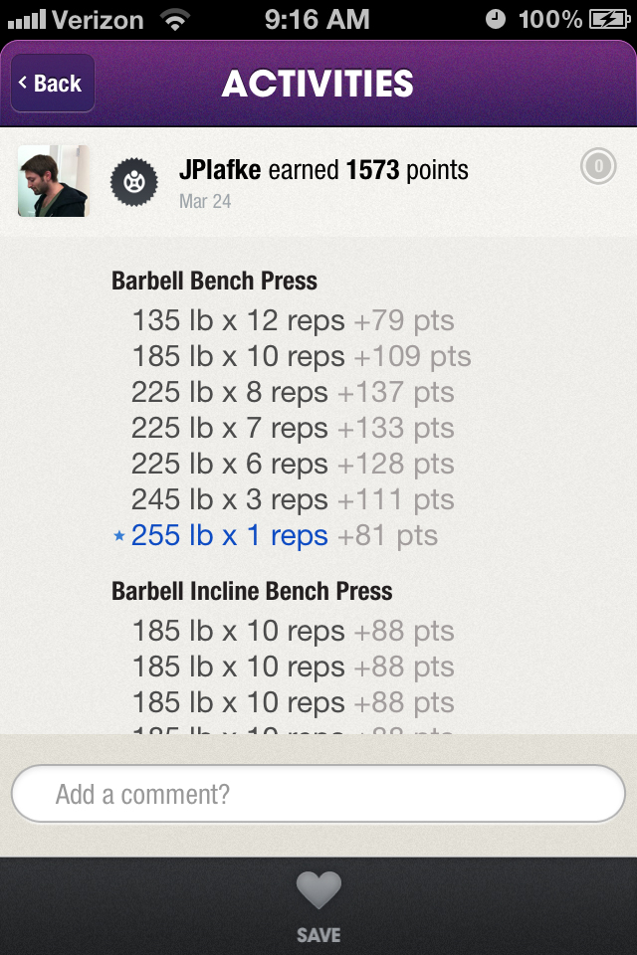Select the Barbell Incline Bench Press heading
Image resolution: width=637 pixels, height=955 pixels.
tap(252, 591)
